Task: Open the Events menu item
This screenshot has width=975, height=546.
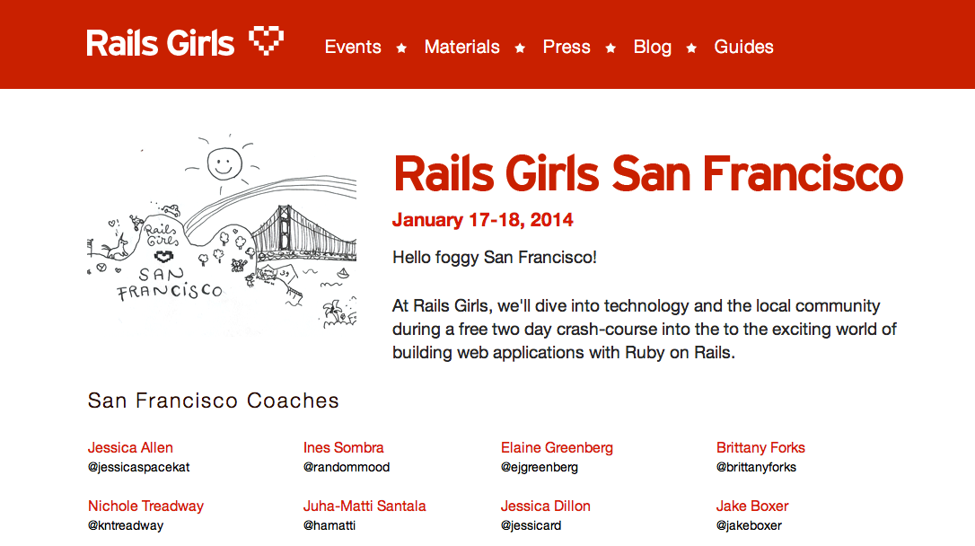Action: [x=353, y=47]
